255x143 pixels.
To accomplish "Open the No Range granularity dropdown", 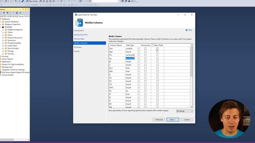I will click(184, 111).
